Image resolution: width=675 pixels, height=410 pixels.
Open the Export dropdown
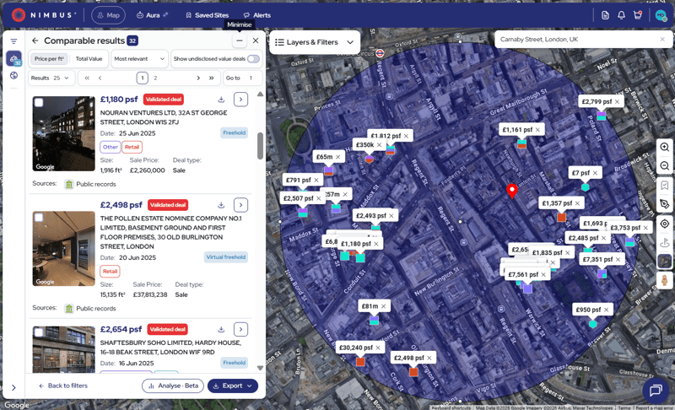pos(233,386)
